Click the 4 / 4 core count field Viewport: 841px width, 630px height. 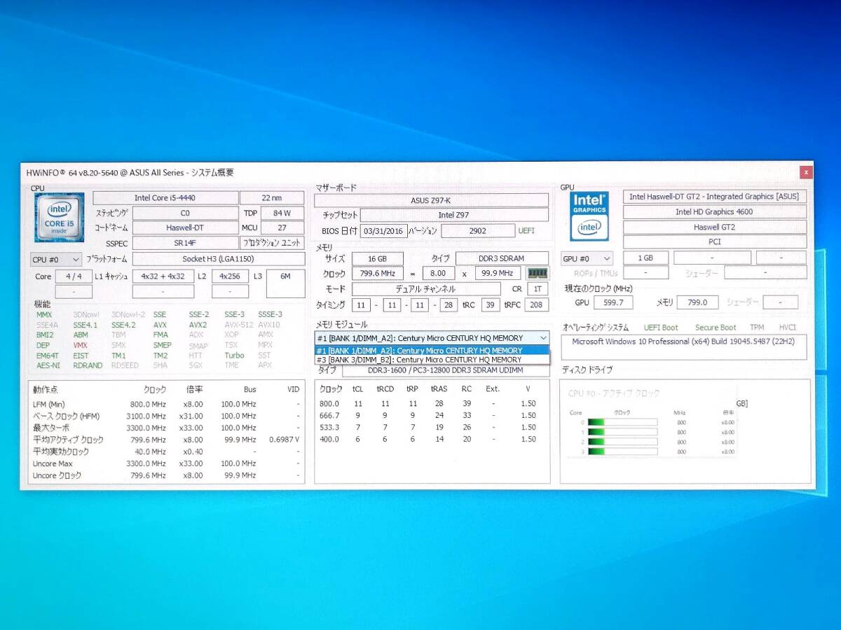click(x=74, y=276)
